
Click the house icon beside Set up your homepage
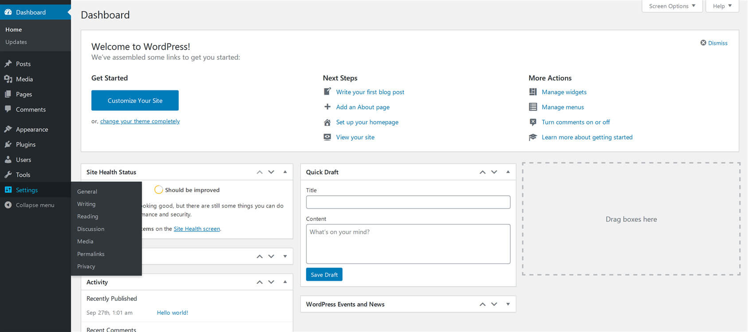coord(327,122)
